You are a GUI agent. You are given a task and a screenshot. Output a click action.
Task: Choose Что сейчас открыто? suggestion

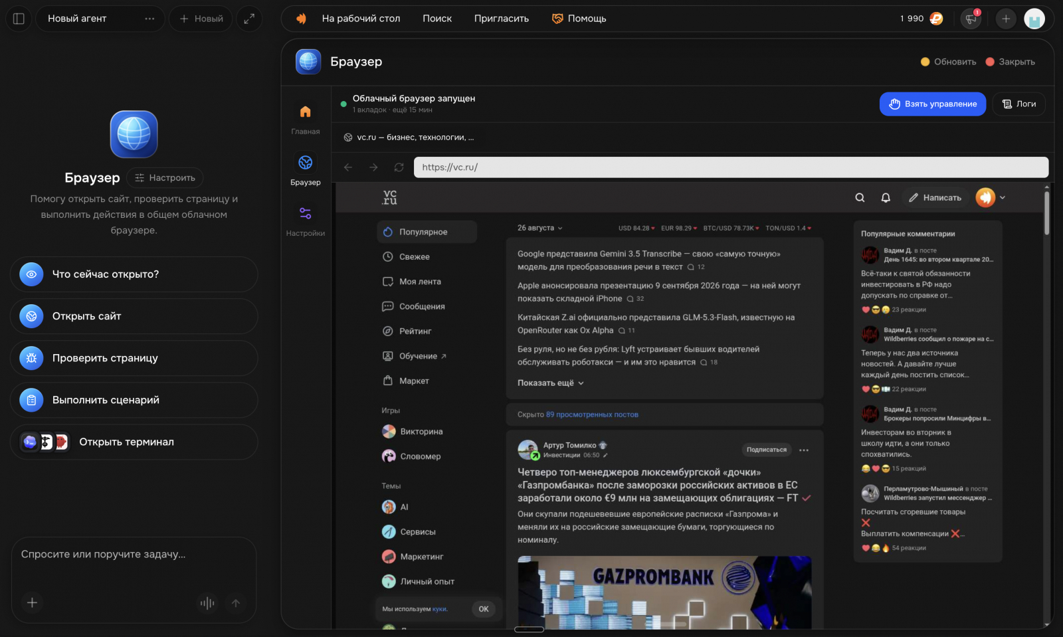[x=134, y=274]
